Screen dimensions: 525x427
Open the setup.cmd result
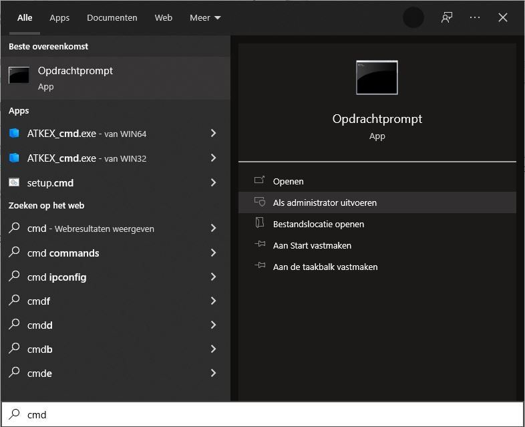point(116,182)
